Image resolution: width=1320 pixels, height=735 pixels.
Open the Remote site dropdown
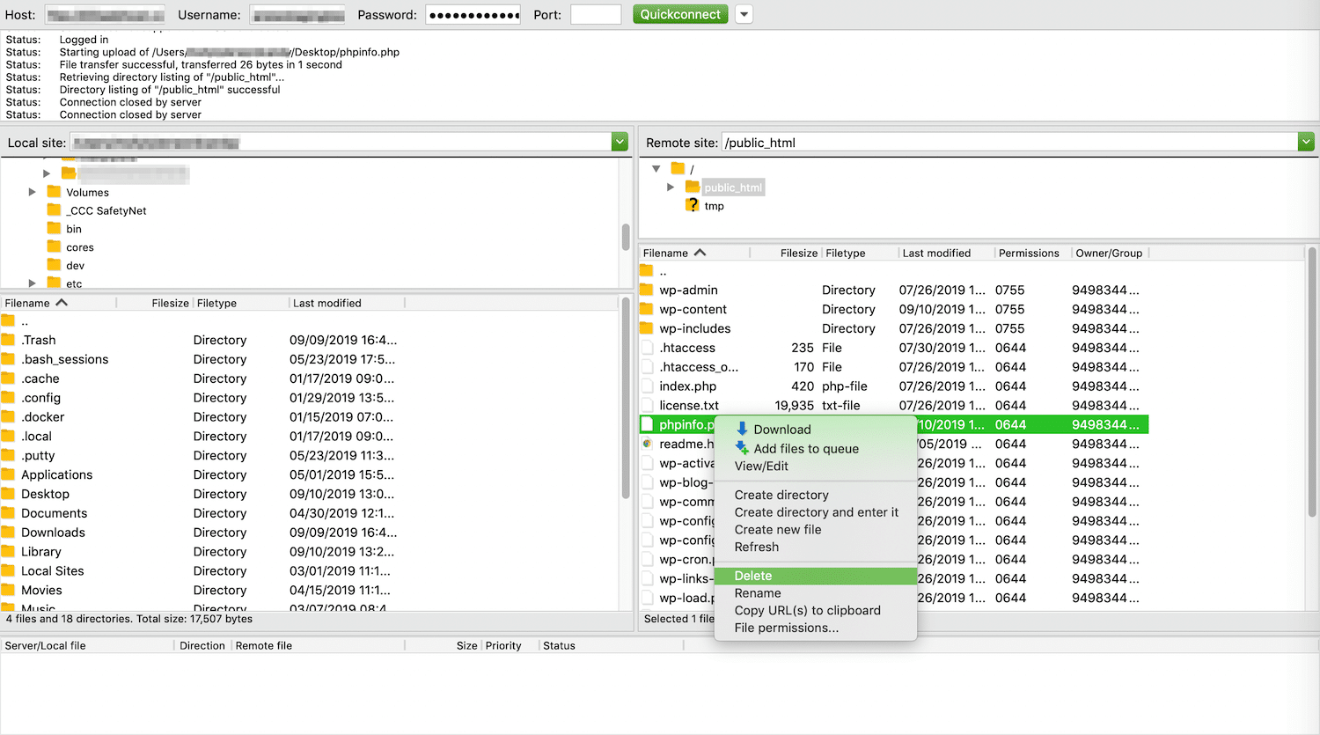coord(1306,142)
